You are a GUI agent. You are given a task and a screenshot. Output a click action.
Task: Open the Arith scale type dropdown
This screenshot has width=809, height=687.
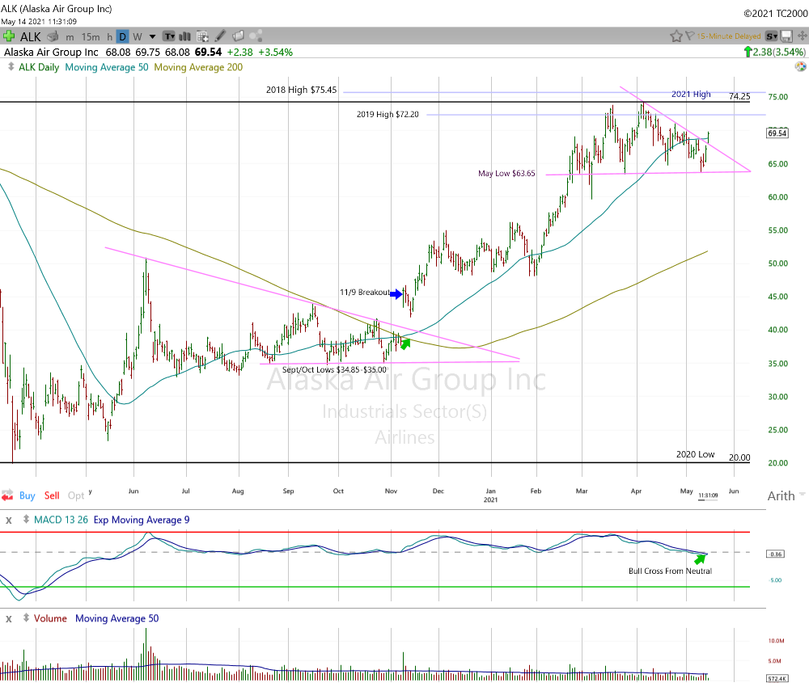(x=786, y=495)
